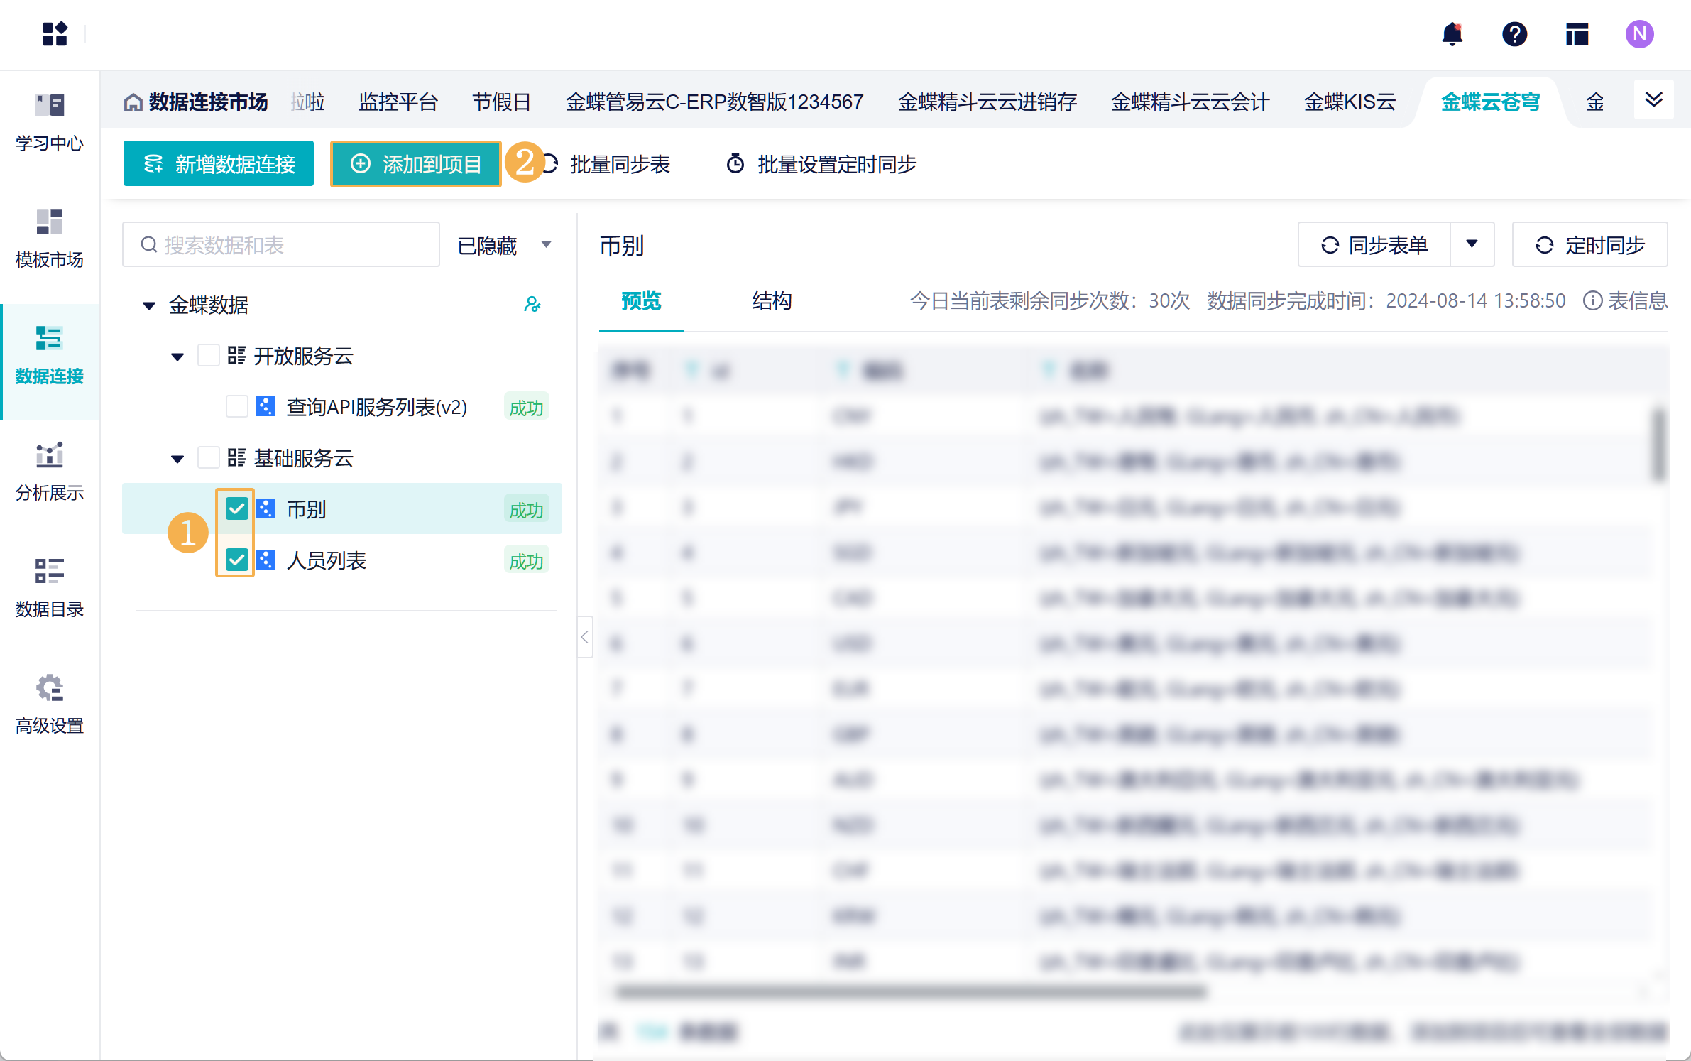Switch to the 结构 tab
This screenshot has width=1691, height=1061.
[772, 300]
